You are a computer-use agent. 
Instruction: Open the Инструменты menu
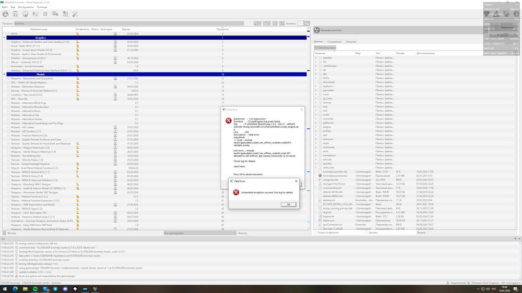pos(26,7)
